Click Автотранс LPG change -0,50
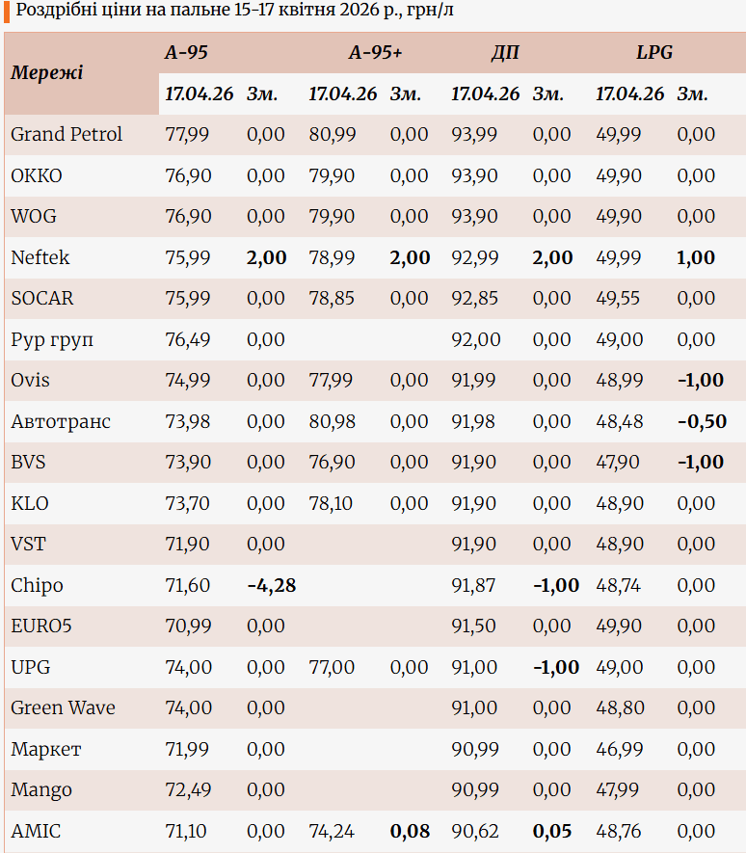Screen dimensions: 746x853 702,422
